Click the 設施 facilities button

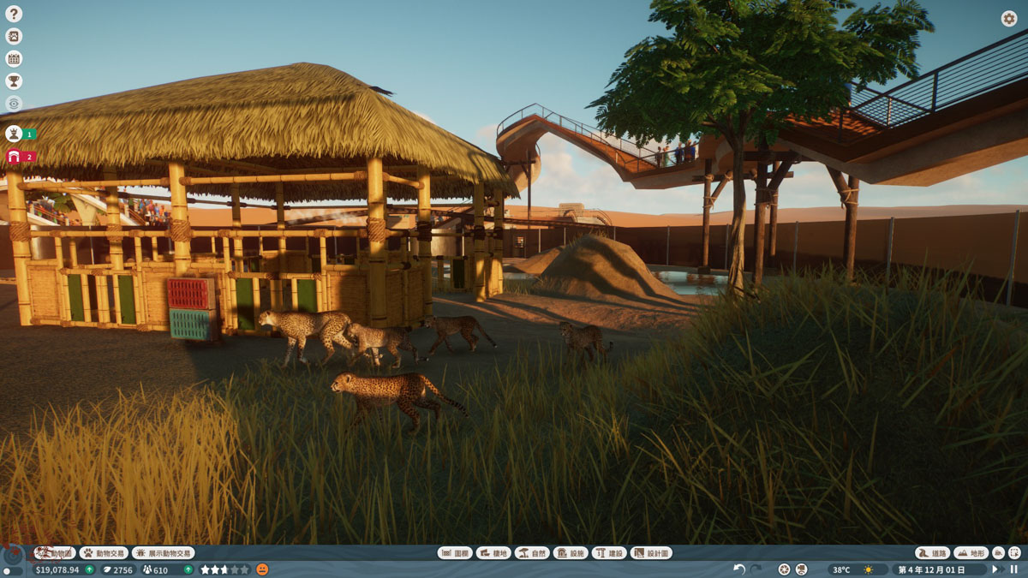click(x=571, y=553)
